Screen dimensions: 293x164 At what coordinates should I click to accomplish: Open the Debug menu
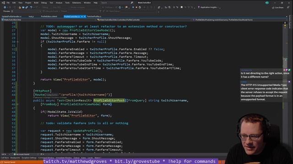[x=44, y=3]
